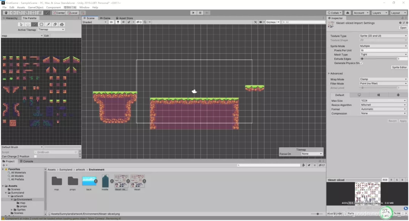Viewport: 409px width, 221px height.
Task: Toggle hidden objects visibility counter
Action: pyautogui.click(x=139, y=22)
